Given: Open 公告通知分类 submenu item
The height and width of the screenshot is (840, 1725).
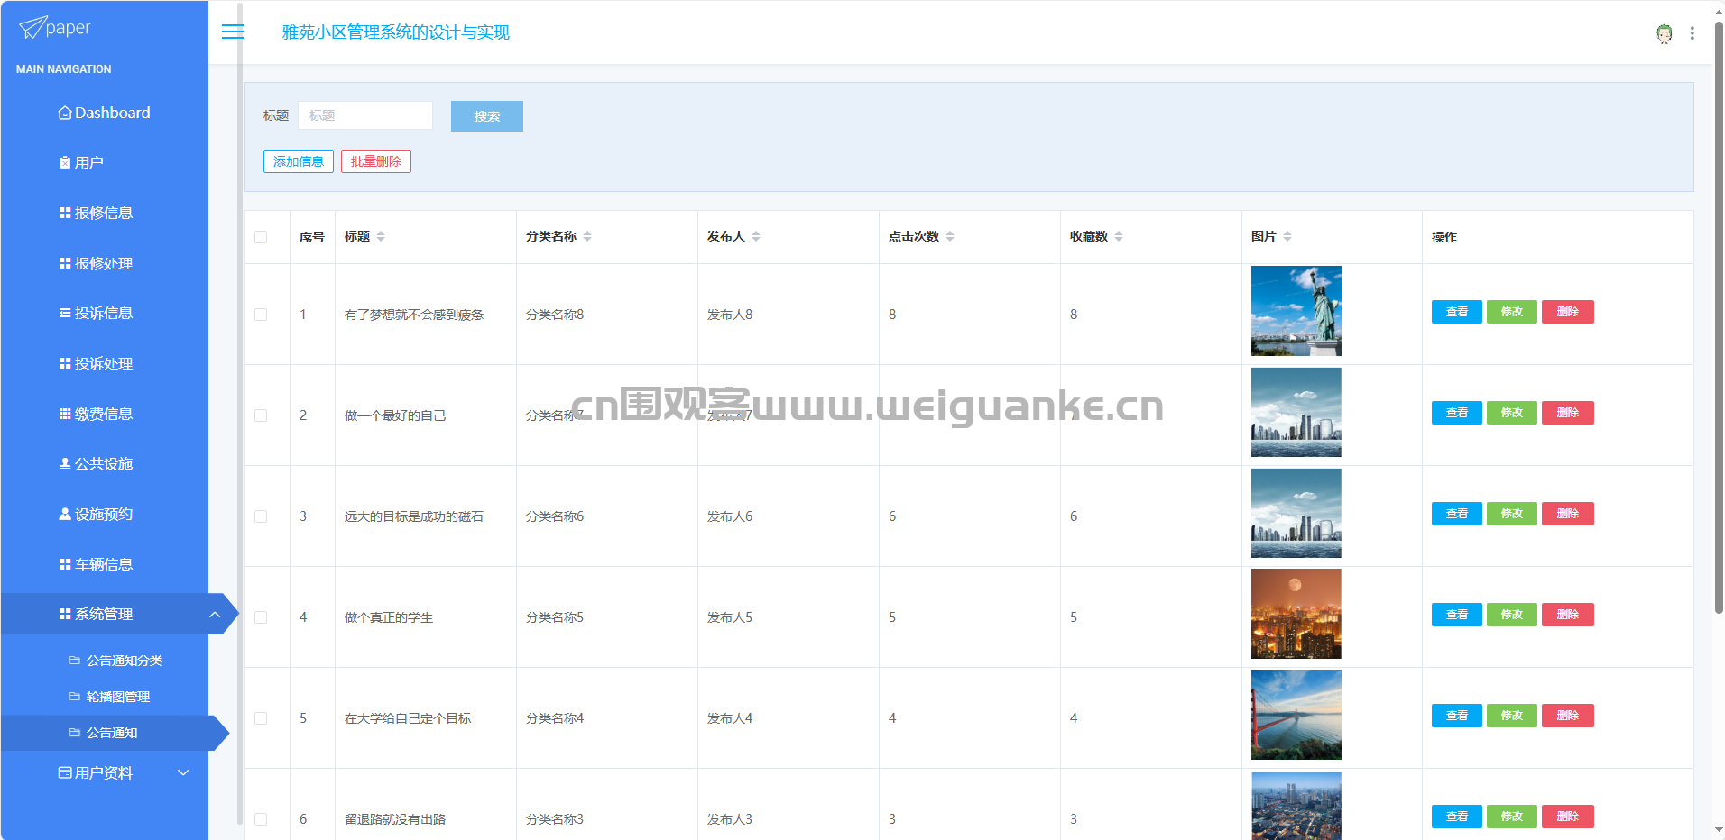Looking at the screenshot, I should pyautogui.click(x=124, y=661).
